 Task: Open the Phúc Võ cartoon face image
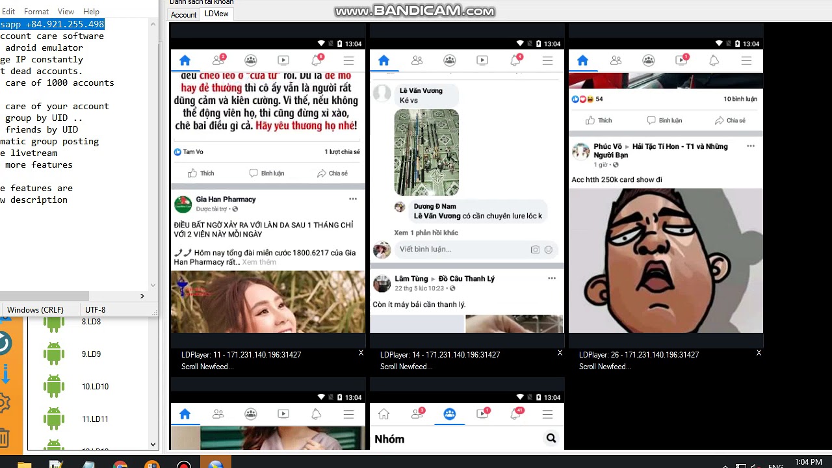point(666,261)
